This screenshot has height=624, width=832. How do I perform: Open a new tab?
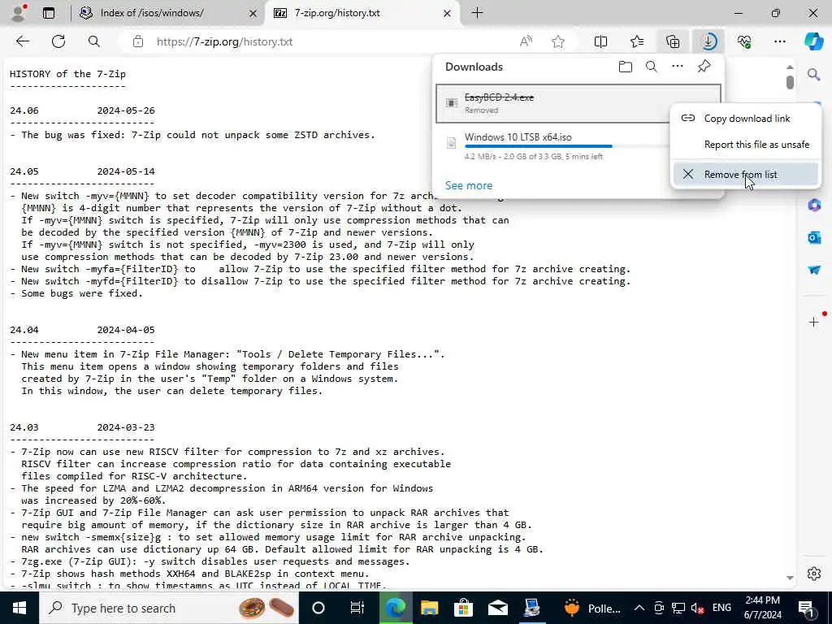478,13
